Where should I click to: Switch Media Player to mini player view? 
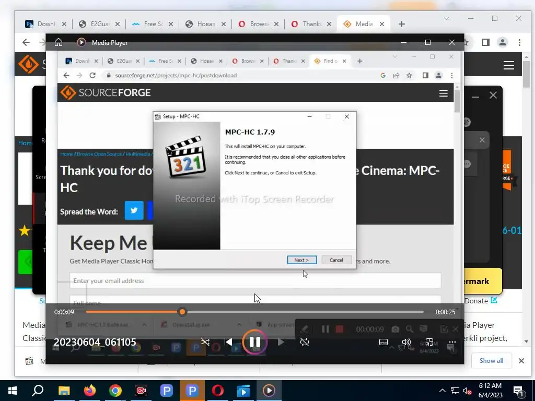pos(429,342)
